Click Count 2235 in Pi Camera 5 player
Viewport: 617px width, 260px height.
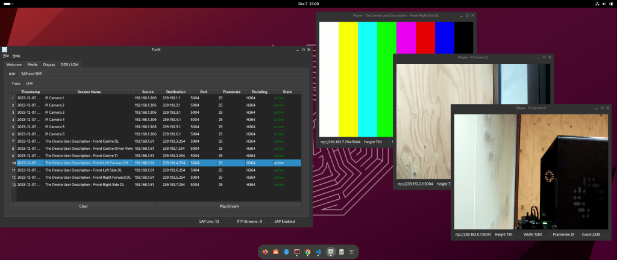tap(590, 235)
